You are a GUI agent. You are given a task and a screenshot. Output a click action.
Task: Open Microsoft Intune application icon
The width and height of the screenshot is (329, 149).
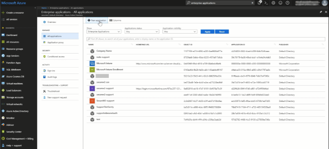pos(92,64)
